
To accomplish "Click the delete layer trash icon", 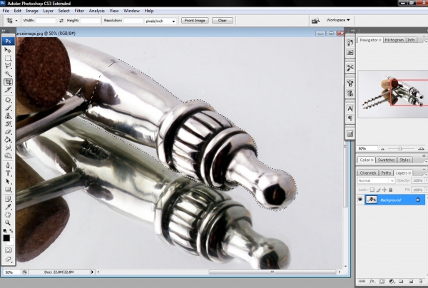I will (x=421, y=281).
